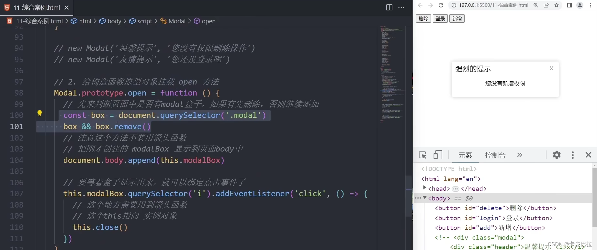Click the share page icon
Viewport: 597px width, 250px height.
click(546, 5)
